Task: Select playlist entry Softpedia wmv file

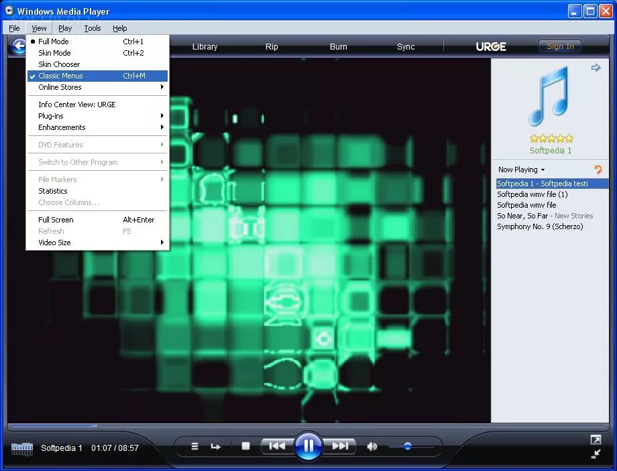Action: point(552,205)
